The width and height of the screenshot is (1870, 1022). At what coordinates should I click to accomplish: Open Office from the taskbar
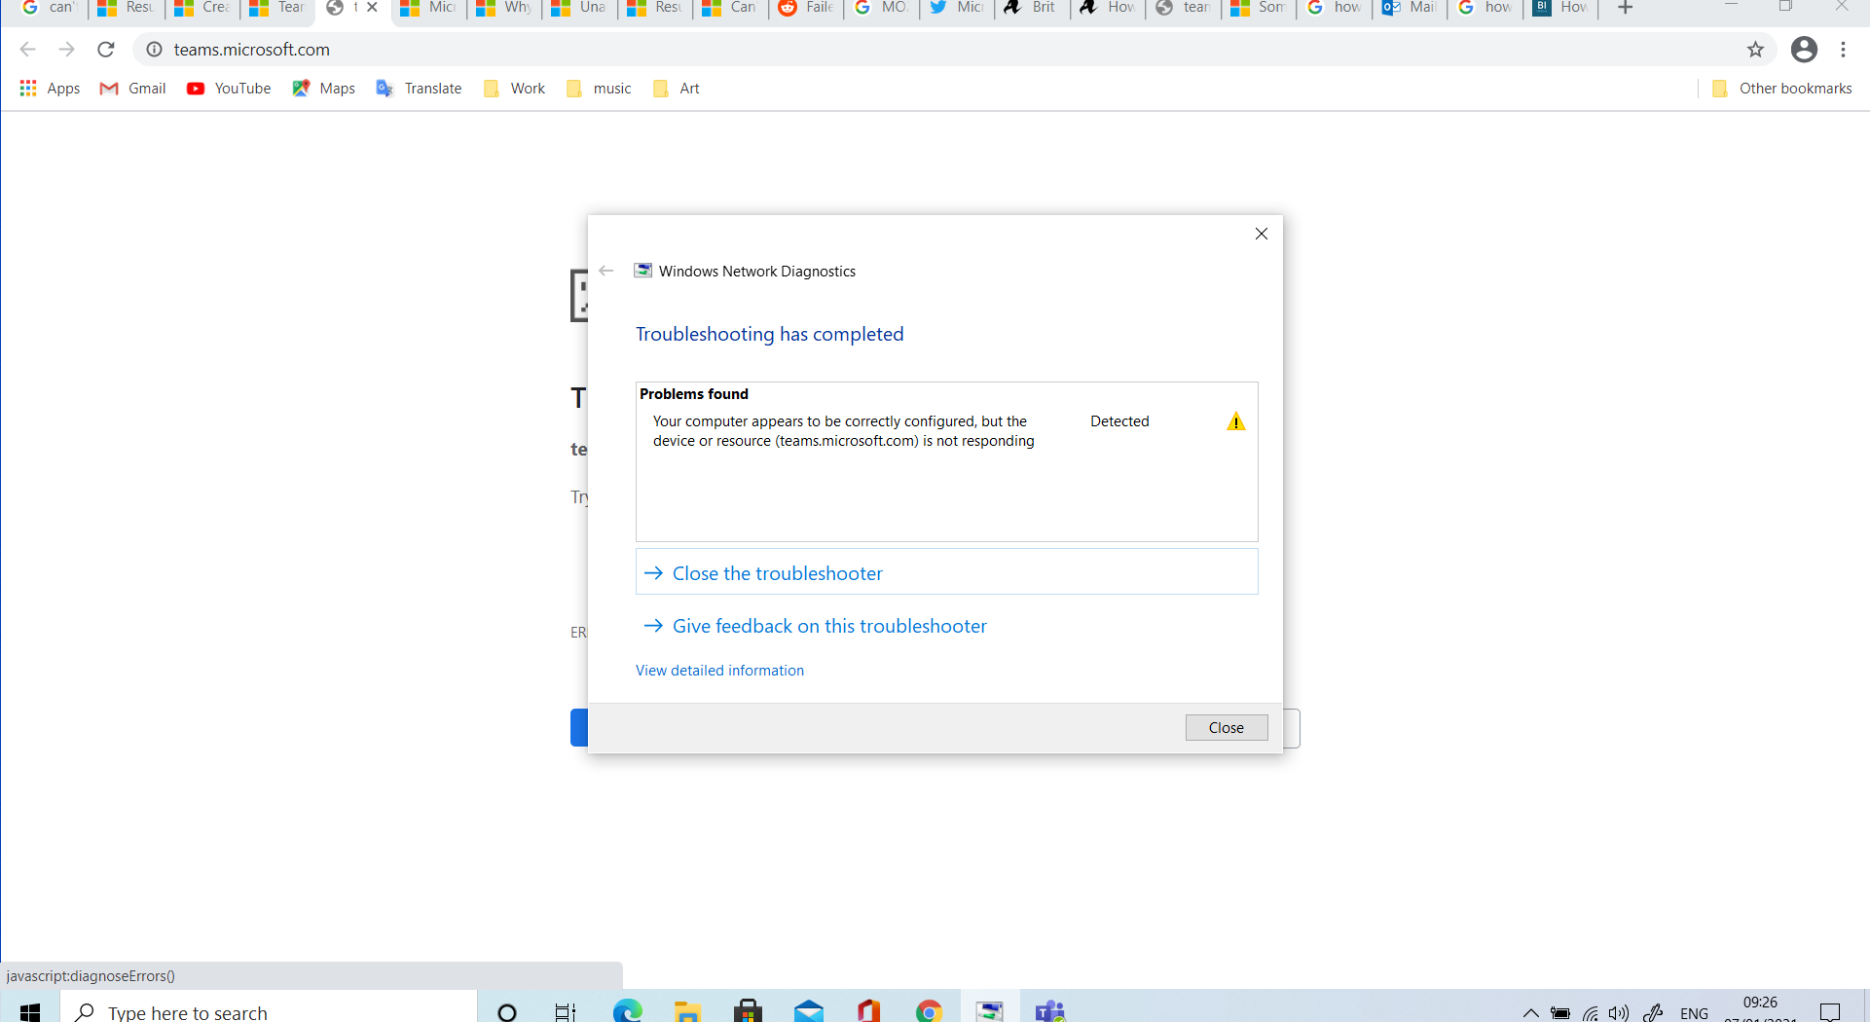coord(868,1012)
